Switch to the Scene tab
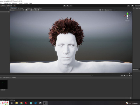140x105 pixels. (13, 8)
